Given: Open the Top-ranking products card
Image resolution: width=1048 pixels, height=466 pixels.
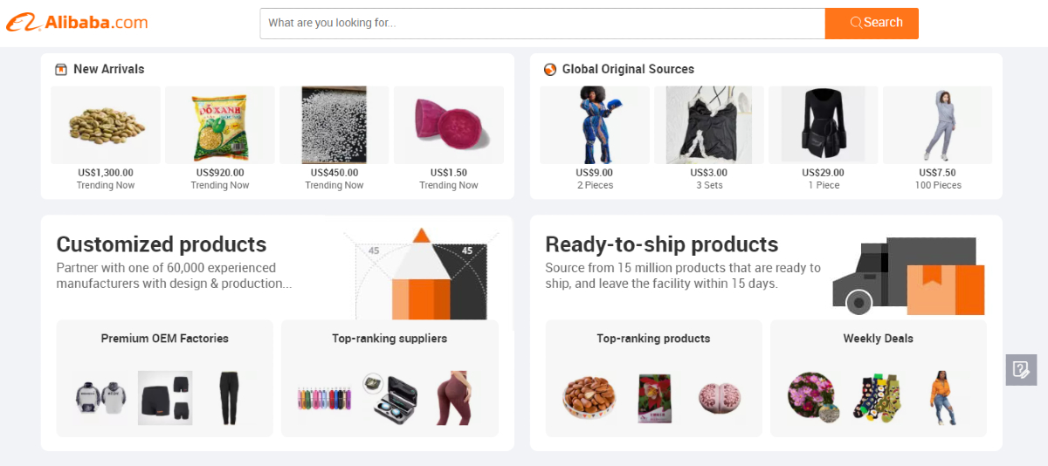Looking at the screenshot, I should [x=653, y=378].
